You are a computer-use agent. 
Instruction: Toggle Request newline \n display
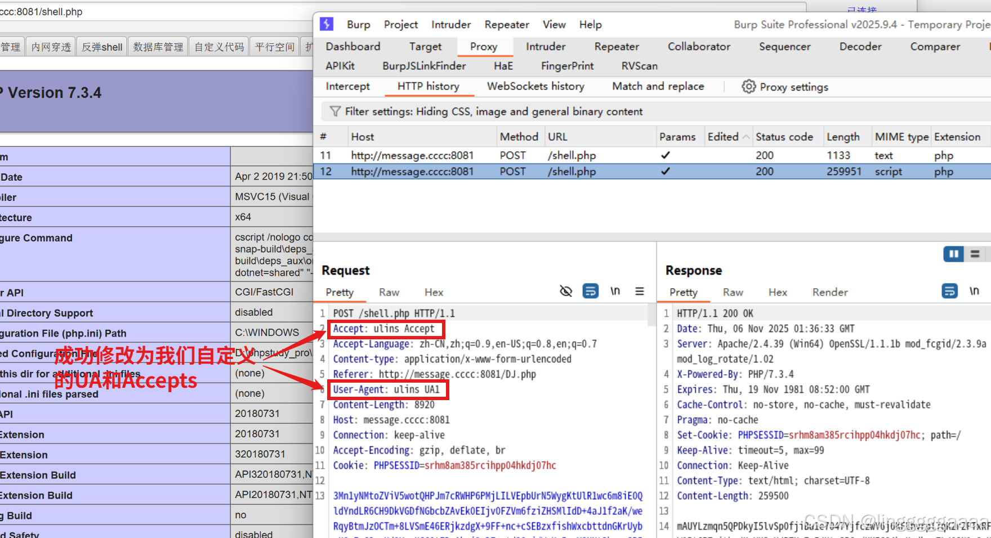point(615,291)
